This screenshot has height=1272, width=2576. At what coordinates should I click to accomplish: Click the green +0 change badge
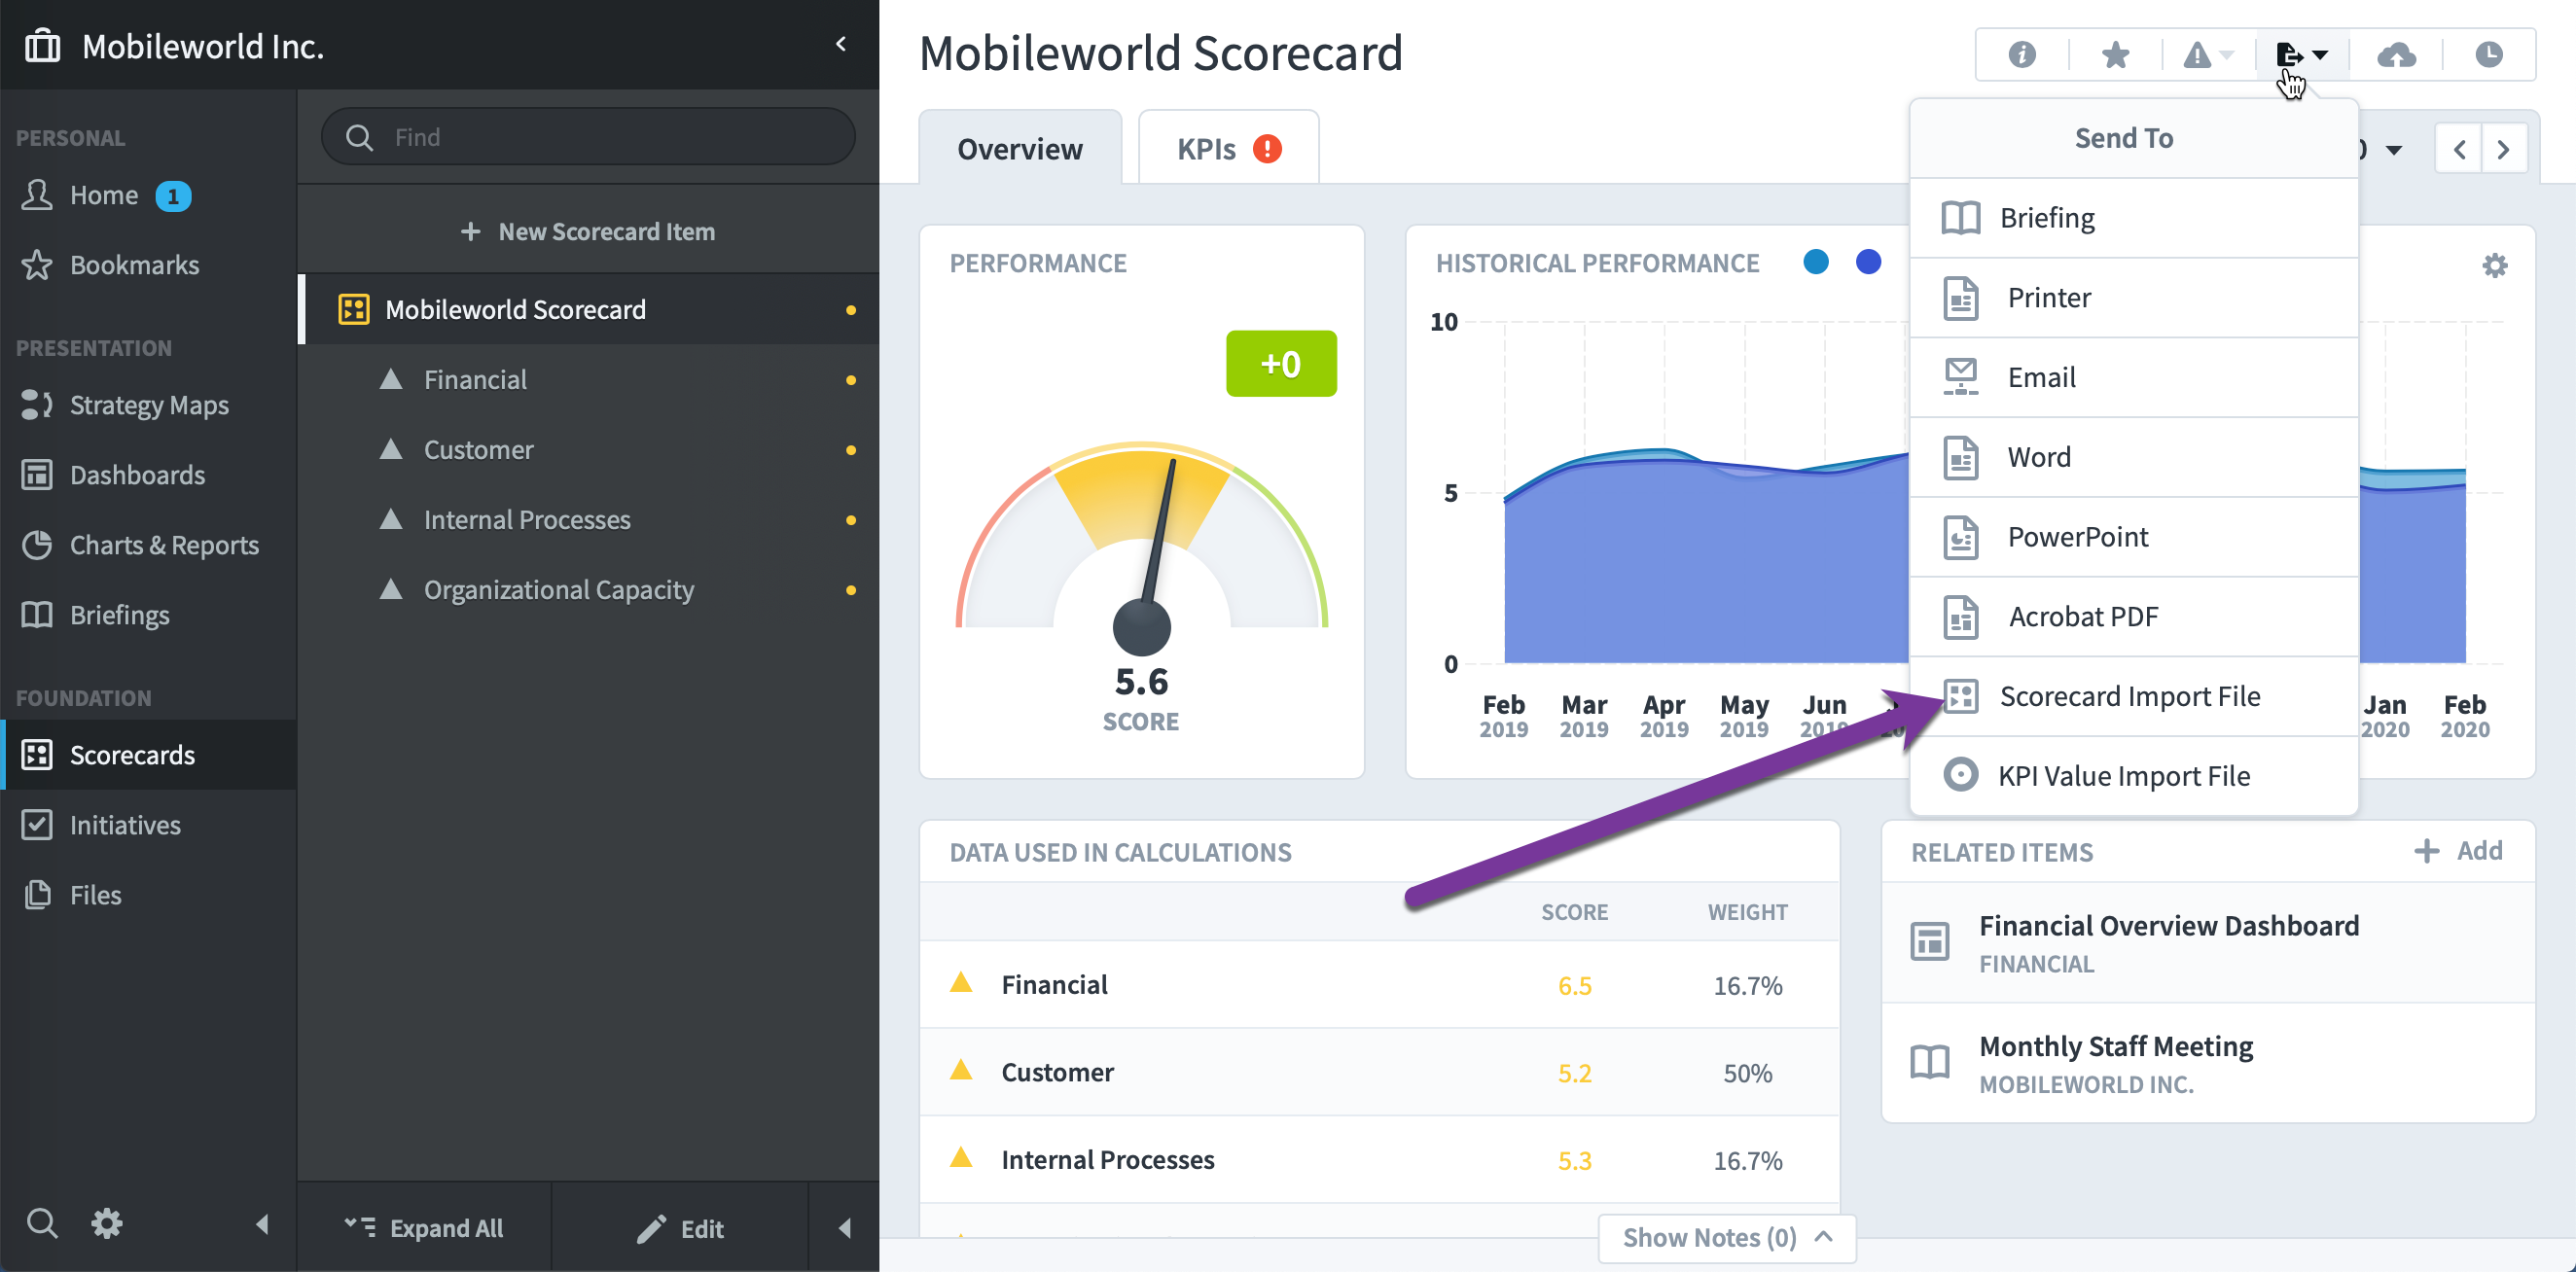[x=1281, y=364]
